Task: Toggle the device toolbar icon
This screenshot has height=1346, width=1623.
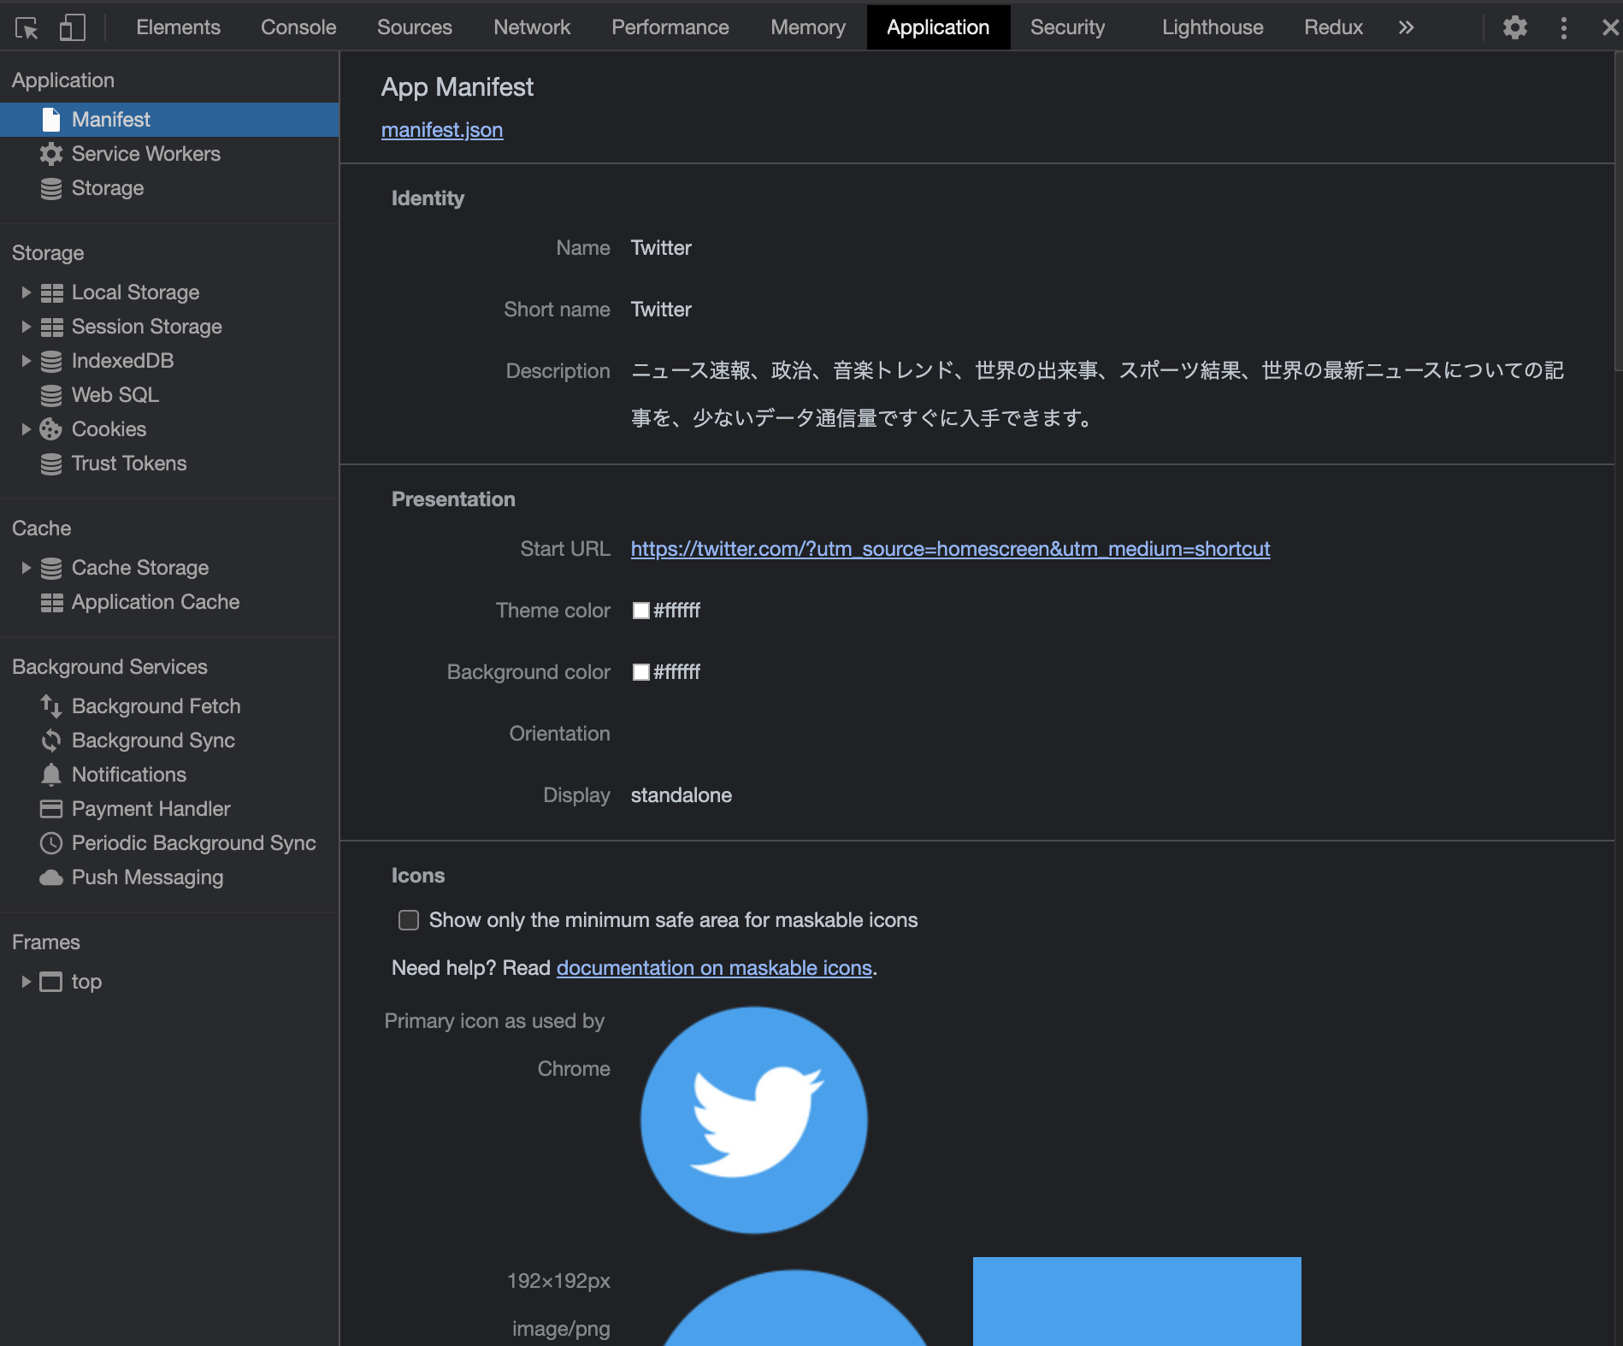Action: [73, 27]
